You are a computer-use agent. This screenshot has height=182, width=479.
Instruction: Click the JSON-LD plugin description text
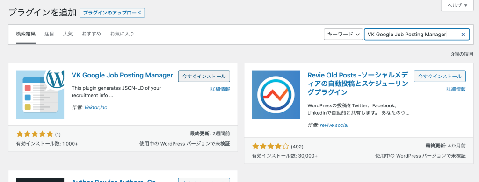[116, 91]
